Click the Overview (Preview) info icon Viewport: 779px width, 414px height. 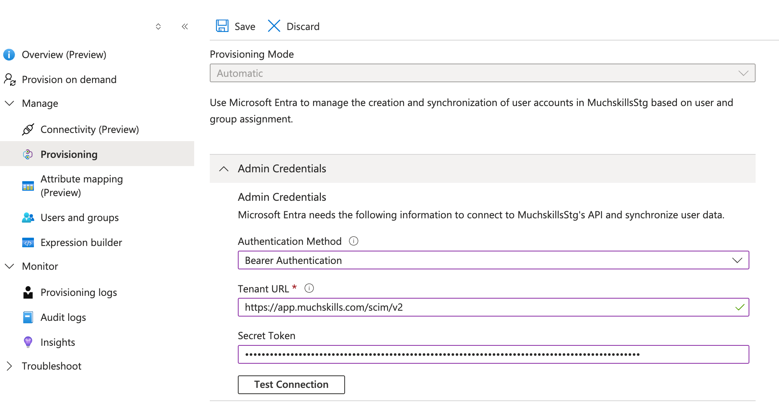point(9,55)
